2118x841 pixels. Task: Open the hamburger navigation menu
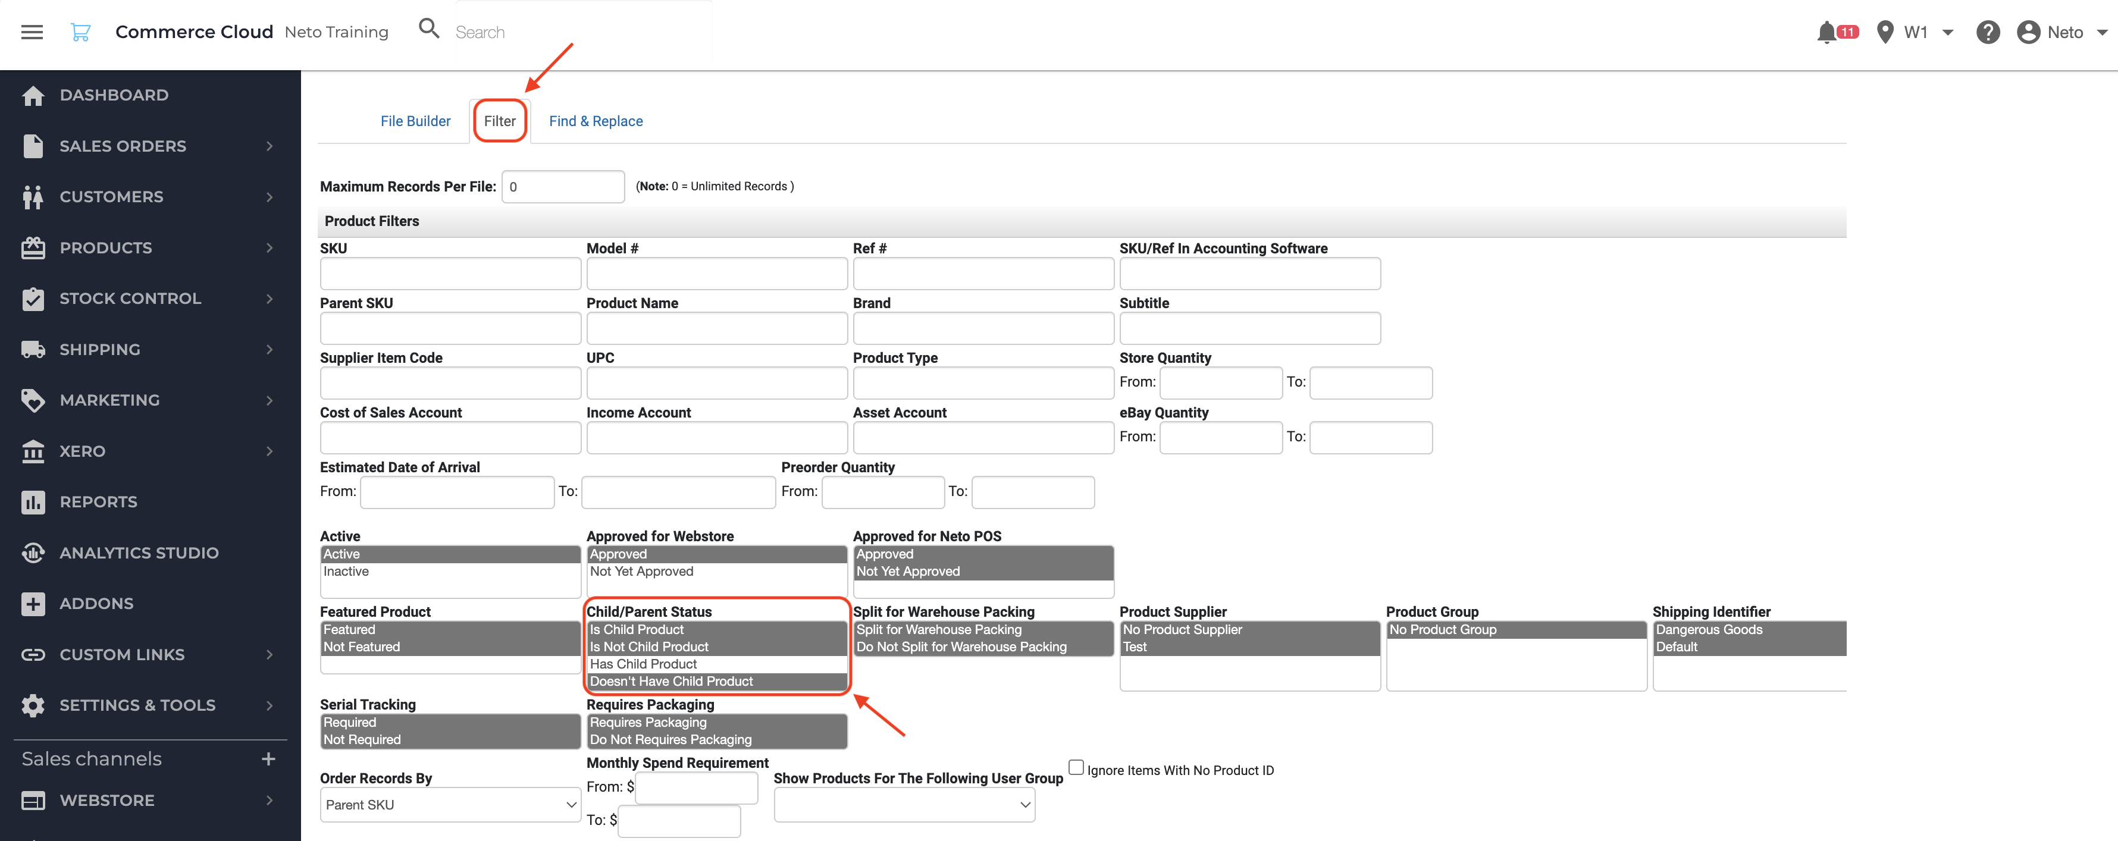tap(32, 32)
